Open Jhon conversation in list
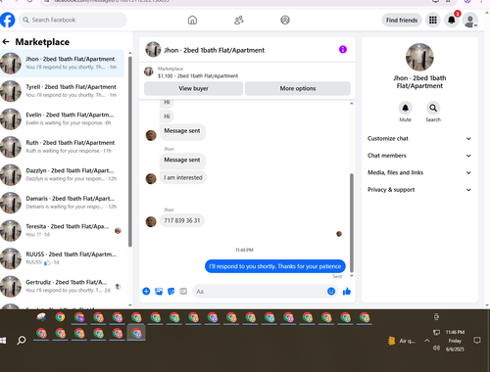This screenshot has height=372, width=490. click(x=62, y=64)
